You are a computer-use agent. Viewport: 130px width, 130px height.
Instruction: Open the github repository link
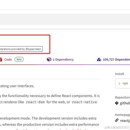[125, 103]
